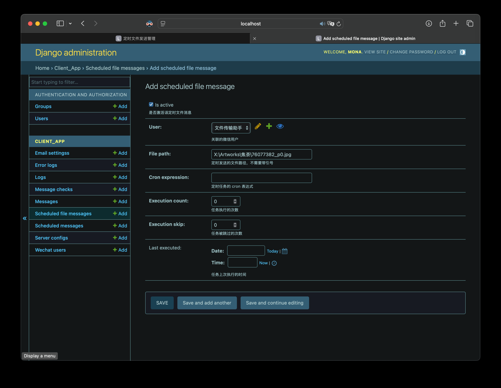The width and height of the screenshot is (501, 388).
Task: Uncheck the Is active checkbox
Action: (x=151, y=105)
